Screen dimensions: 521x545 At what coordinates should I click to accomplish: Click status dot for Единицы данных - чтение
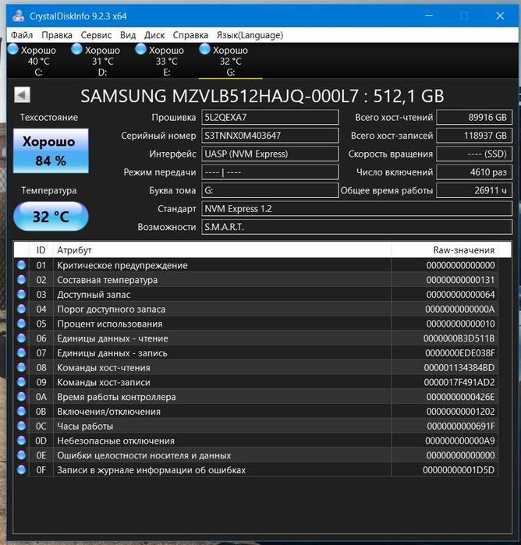coord(21,338)
